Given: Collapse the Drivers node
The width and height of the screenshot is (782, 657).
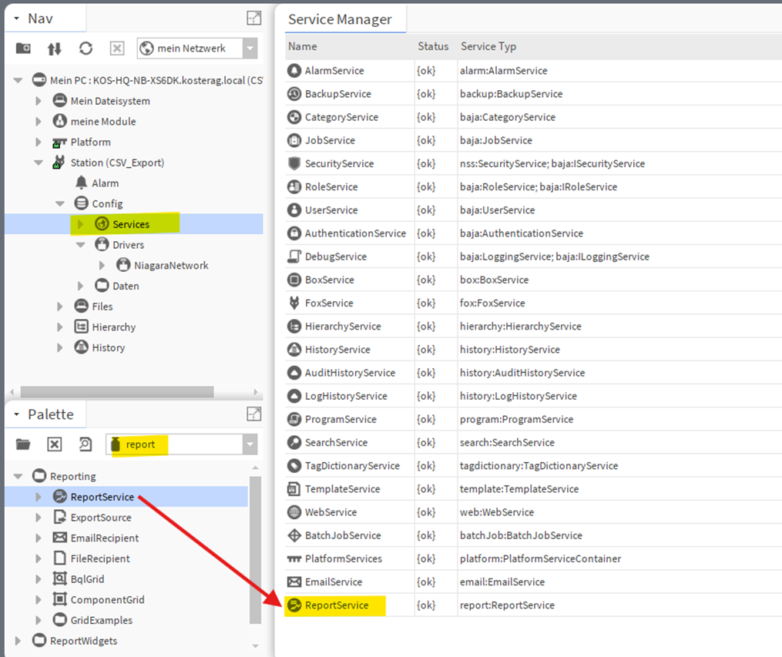Looking at the screenshot, I should click(80, 245).
